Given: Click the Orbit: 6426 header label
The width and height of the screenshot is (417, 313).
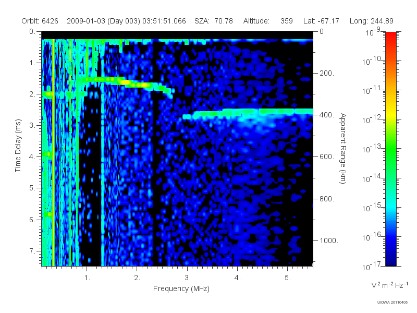Looking at the screenshot, I should coord(40,21).
